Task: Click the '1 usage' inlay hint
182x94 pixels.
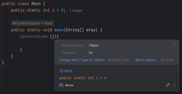Action: (76, 10)
